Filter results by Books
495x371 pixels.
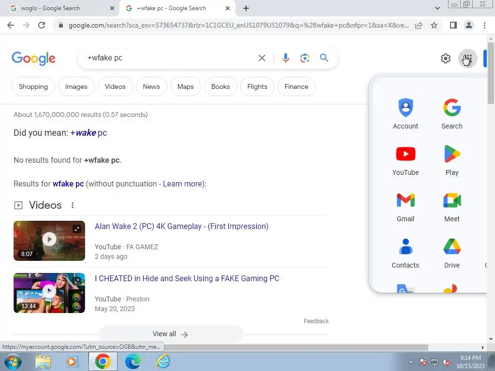pyautogui.click(x=220, y=86)
